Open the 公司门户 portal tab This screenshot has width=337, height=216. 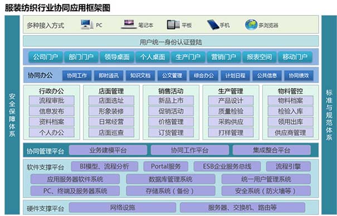46,57
